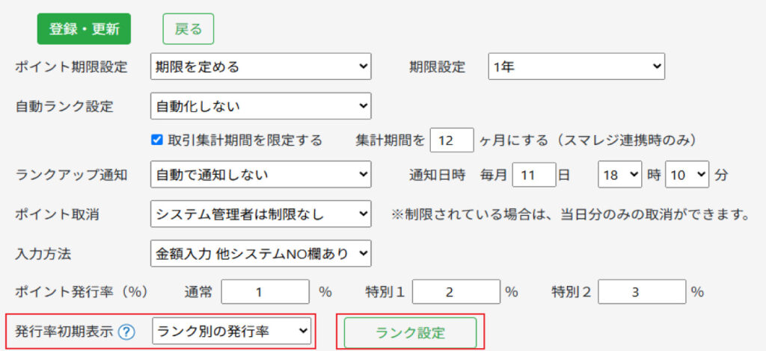Viewport: 766px width, 351px height.
Task: Click the ランク設定 button
Action: [x=411, y=332]
